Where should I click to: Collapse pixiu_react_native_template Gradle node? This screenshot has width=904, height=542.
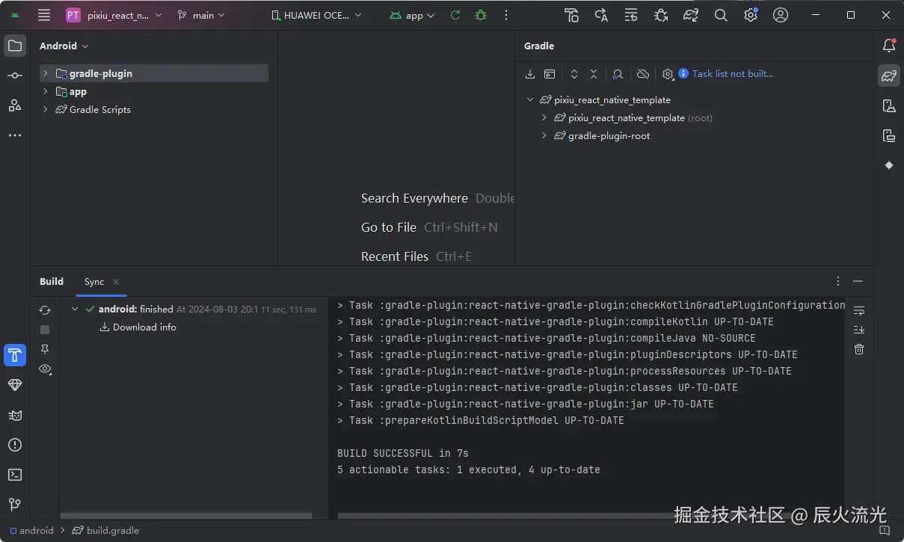coord(530,99)
